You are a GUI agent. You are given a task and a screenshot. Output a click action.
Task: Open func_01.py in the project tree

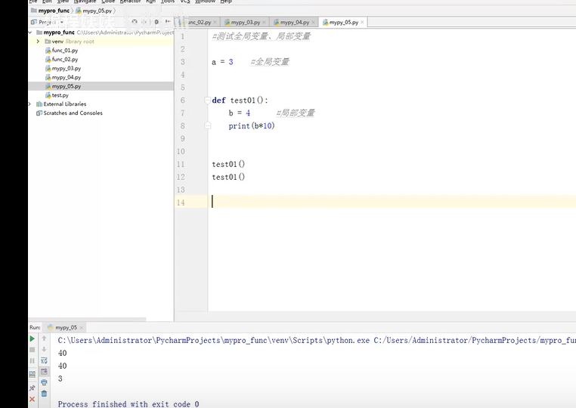tap(61, 51)
